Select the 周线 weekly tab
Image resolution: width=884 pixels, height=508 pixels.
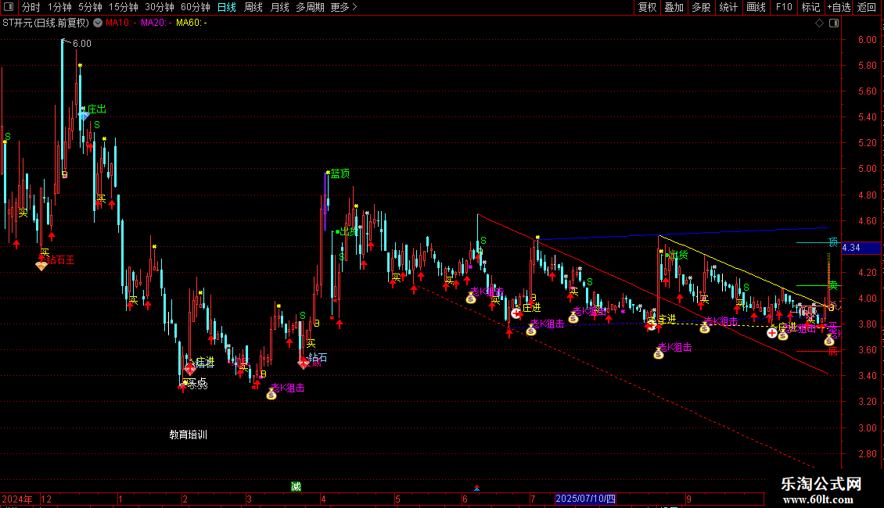253,7
